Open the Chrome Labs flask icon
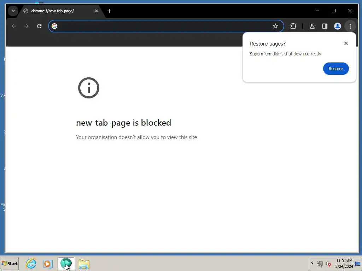This screenshot has height=271, width=362. pos(312,26)
